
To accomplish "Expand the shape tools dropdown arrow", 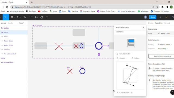I will point(21,17).
